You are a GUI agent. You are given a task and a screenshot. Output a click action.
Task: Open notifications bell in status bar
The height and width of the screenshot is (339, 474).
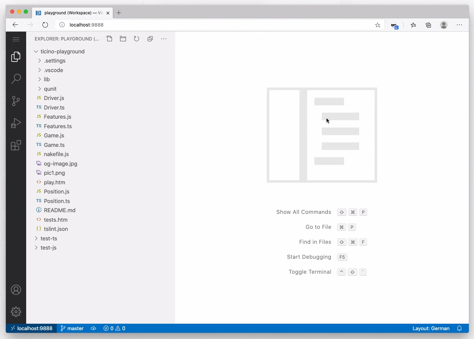(x=459, y=328)
